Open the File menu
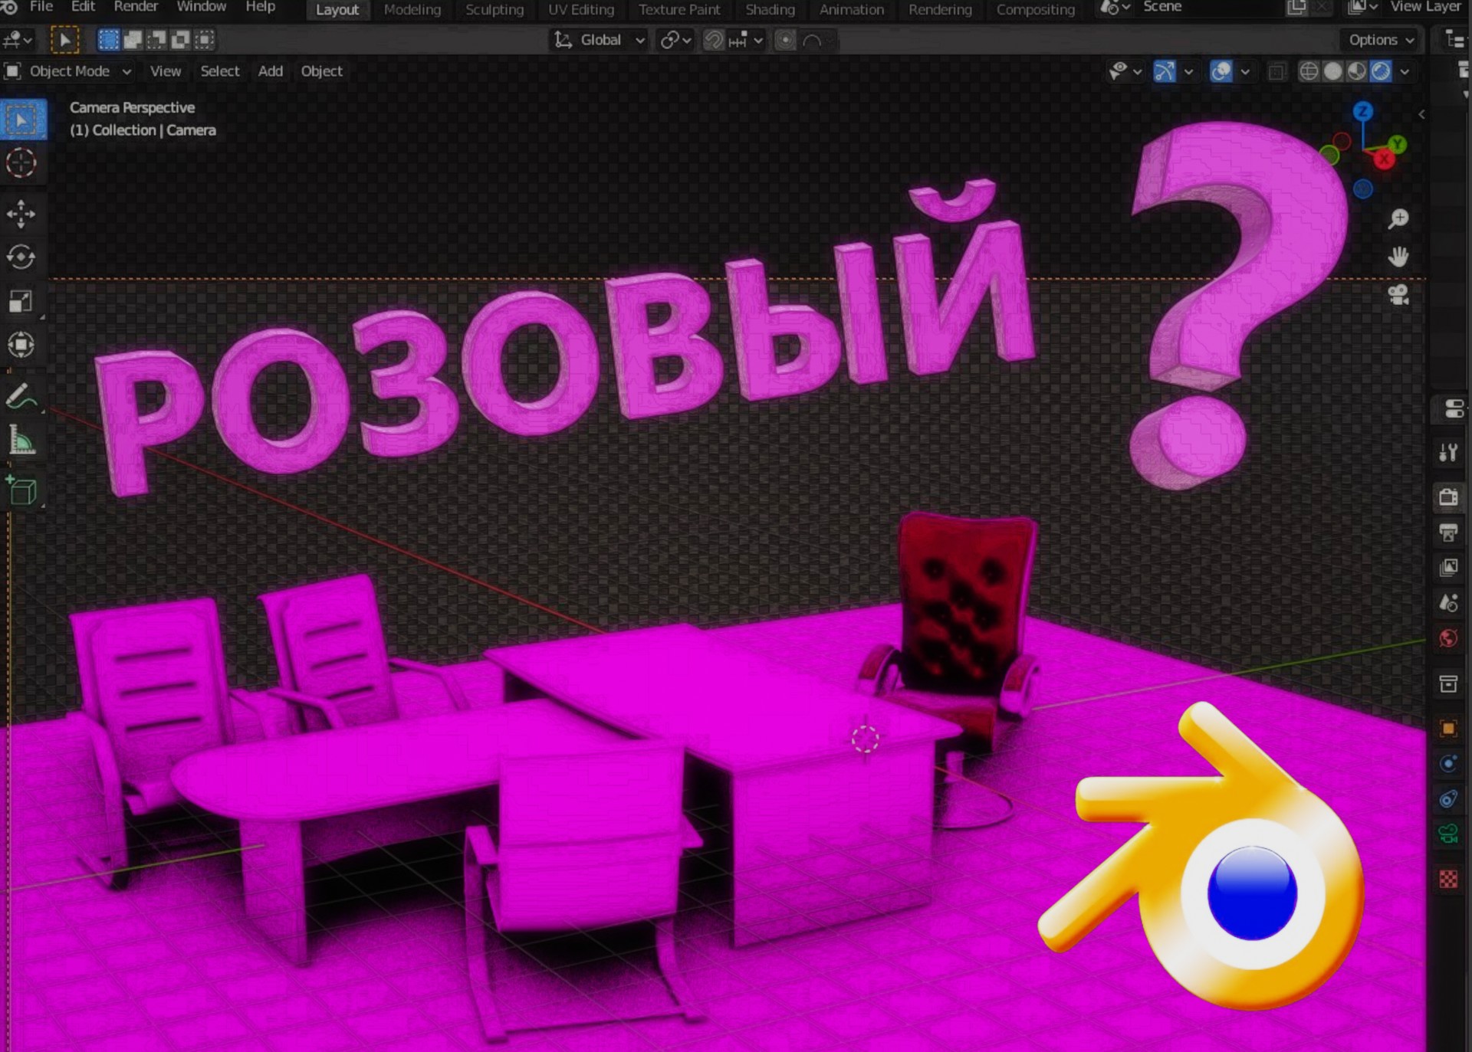The width and height of the screenshot is (1472, 1052). 41,7
